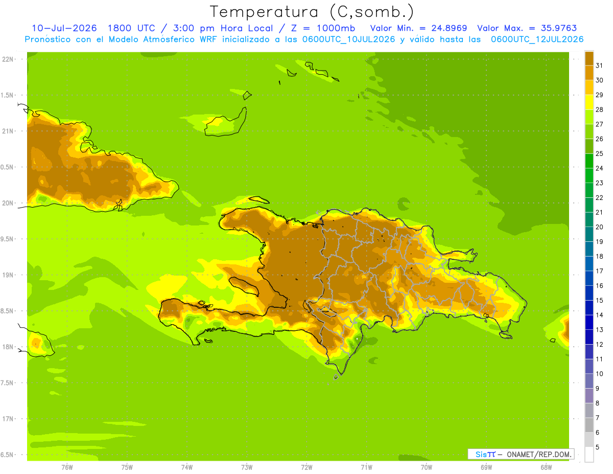Click the 76W longitude label
This screenshot has height=474, width=613.
[67, 467]
